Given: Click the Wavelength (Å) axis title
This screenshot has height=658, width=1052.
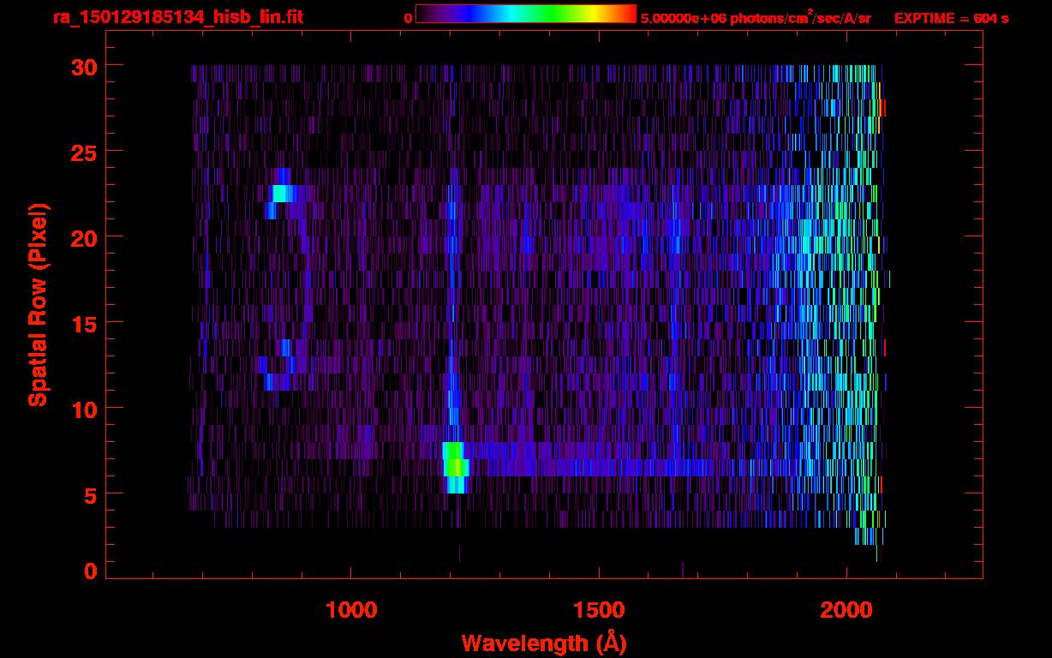Looking at the screenshot, I should (x=544, y=643).
